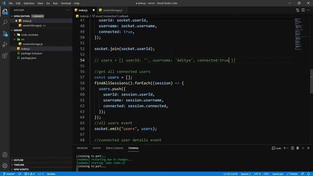The width and height of the screenshot is (313, 176).
Task: Click the Prettier status item
Action: [292, 174]
